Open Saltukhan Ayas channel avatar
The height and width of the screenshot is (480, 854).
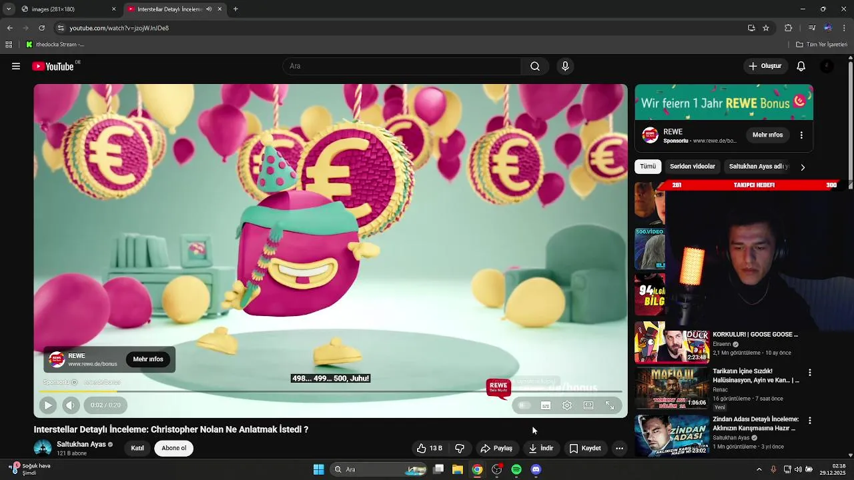(x=43, y=448)
